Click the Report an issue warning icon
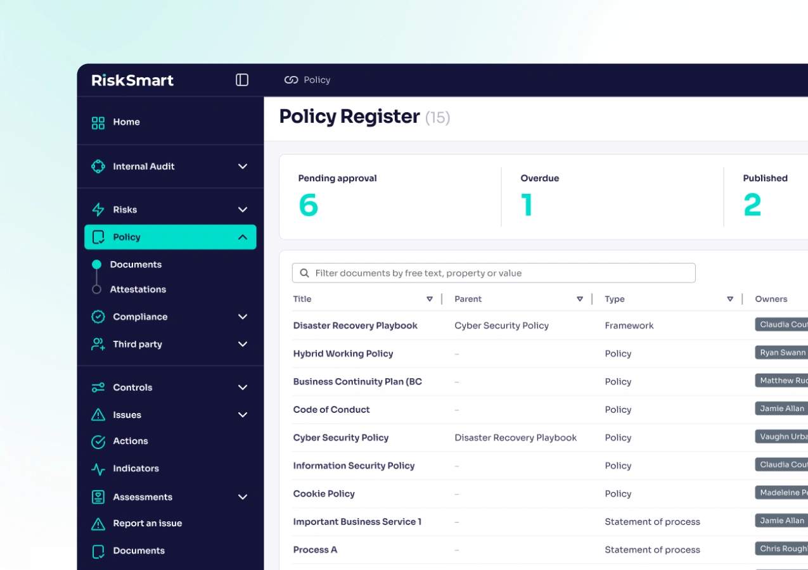This screenshot has width=808, height=570. point(98,524)
